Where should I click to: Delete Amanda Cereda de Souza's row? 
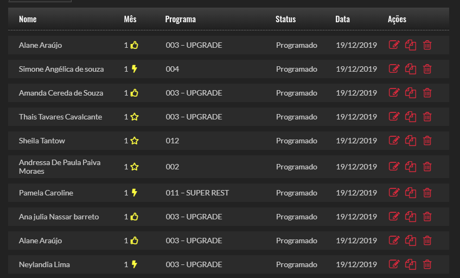[427, 93]
